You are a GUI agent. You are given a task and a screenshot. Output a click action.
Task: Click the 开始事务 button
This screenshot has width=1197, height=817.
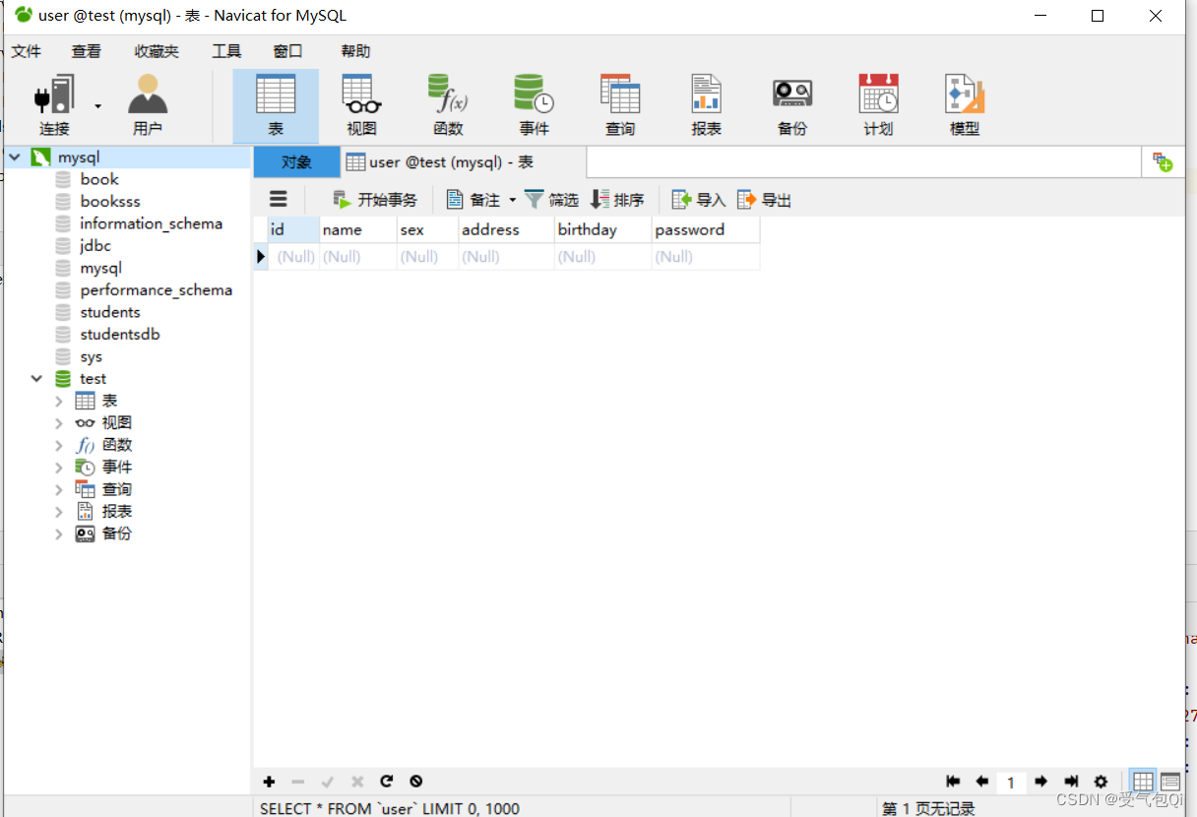pyautogui.click(x=374, y=199)
